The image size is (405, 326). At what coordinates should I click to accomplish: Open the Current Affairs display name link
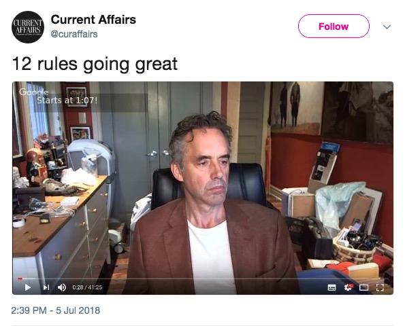pyautogui.click(x=93, y=20)
